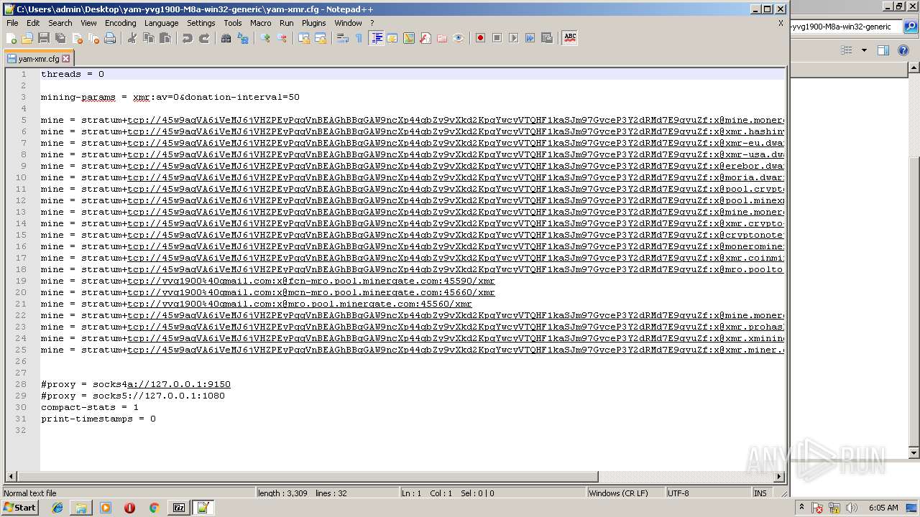Click horizontal scrollbar right arrow
The width and height of the screenshot is (920, 517).
coord(779,476)
